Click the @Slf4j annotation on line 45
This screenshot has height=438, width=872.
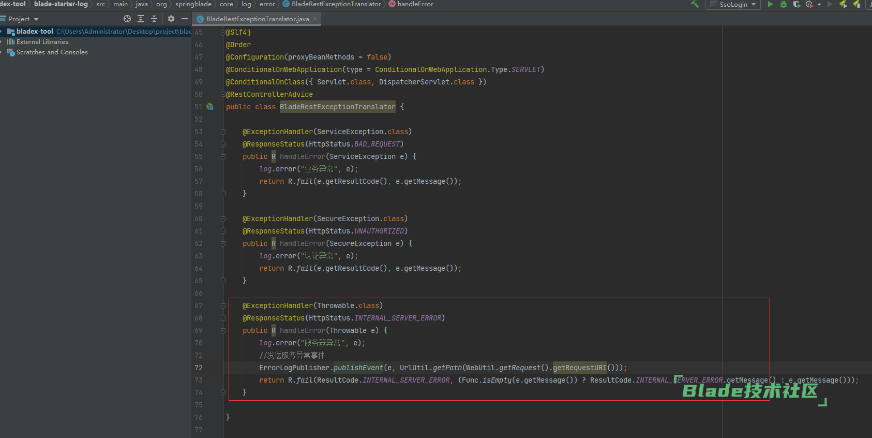[x=238, y=32]
